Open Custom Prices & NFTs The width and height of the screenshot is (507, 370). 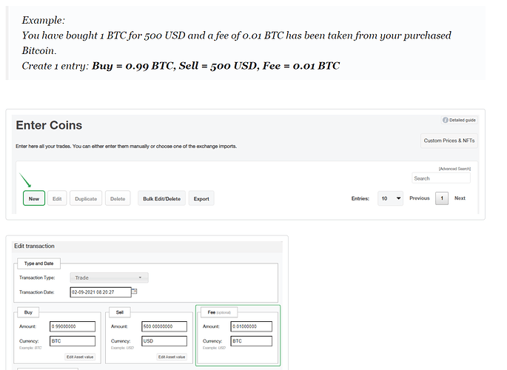click(x=449, y=141)
